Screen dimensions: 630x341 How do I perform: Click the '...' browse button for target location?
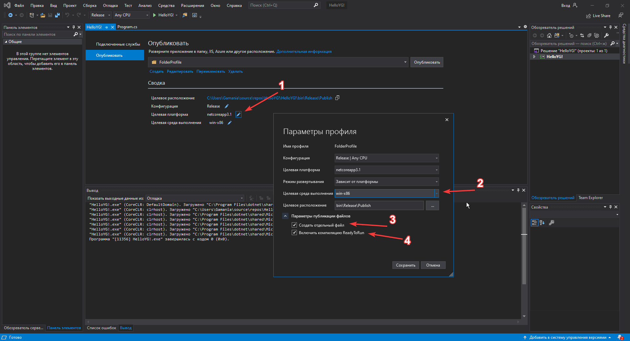pos(432,206)
